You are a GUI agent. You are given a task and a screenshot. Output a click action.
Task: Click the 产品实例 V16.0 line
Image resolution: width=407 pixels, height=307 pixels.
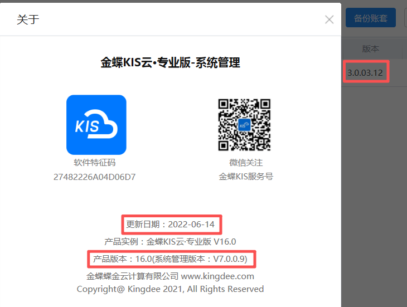170,242
